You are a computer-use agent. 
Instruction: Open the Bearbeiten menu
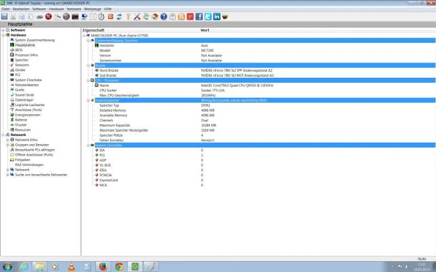coord(21,9)
